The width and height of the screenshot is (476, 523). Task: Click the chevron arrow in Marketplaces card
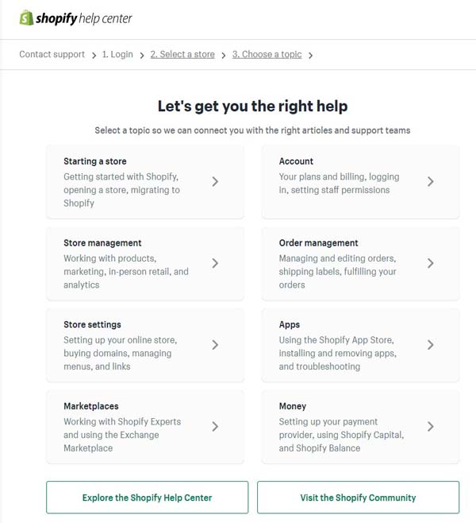click(215, 426)
